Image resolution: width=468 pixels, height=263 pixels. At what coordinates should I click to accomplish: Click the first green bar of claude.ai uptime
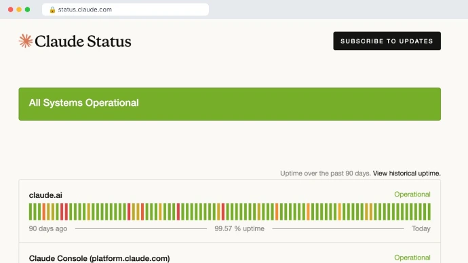(31, 211)
